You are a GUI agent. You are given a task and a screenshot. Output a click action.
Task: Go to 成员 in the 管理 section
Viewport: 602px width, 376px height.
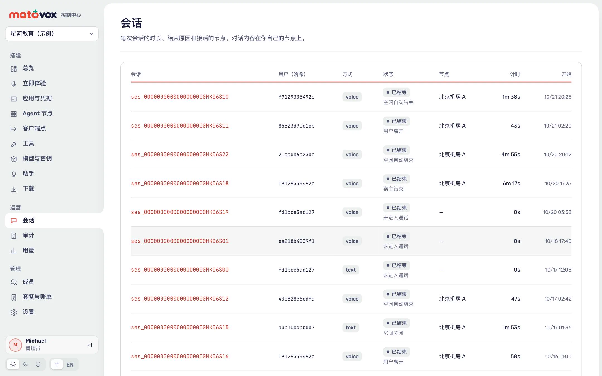click(54, 282)
